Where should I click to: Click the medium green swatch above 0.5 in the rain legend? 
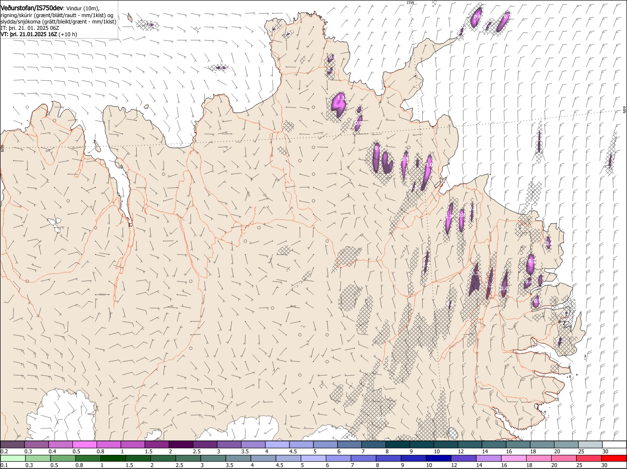[63, 459]
